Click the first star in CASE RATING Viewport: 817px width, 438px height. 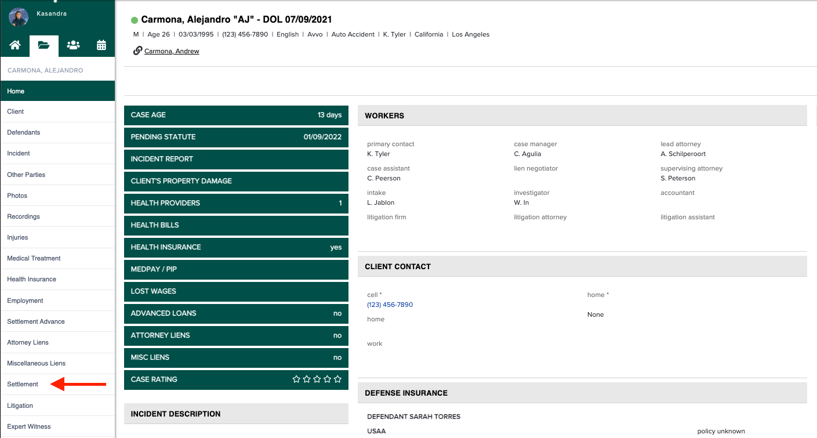(296, 379)
